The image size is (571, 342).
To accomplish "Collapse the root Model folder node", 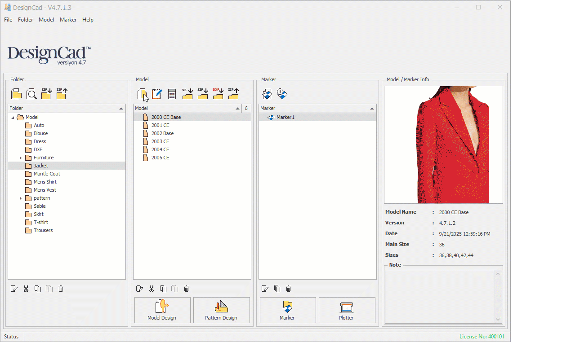I will click(x=13, y=118).
